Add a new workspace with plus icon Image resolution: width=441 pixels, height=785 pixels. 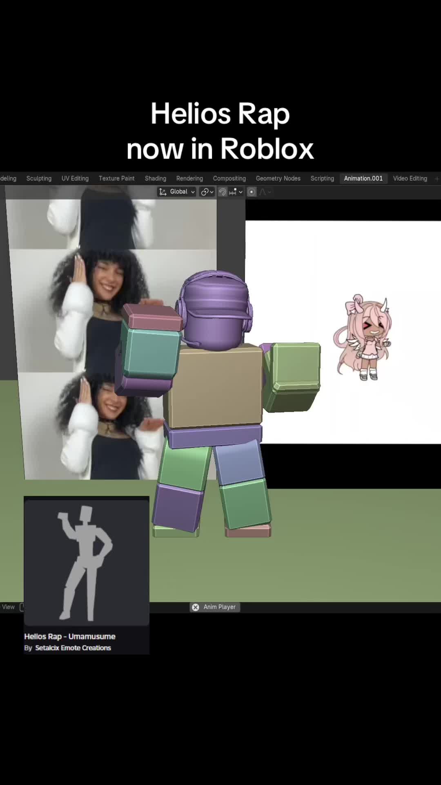[437, 179]
